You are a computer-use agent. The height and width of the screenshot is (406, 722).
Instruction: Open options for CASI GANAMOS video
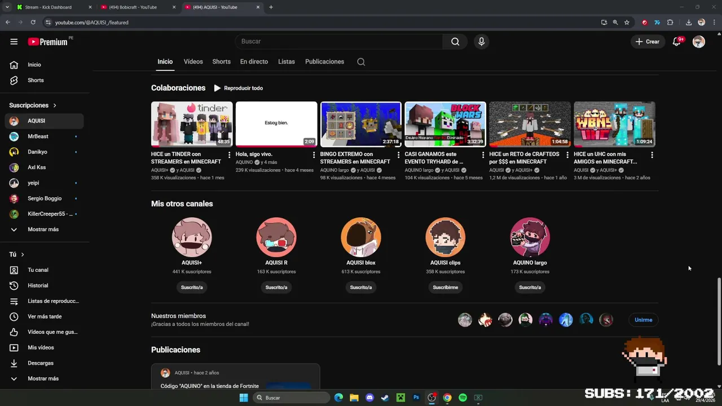coord(483,155)
